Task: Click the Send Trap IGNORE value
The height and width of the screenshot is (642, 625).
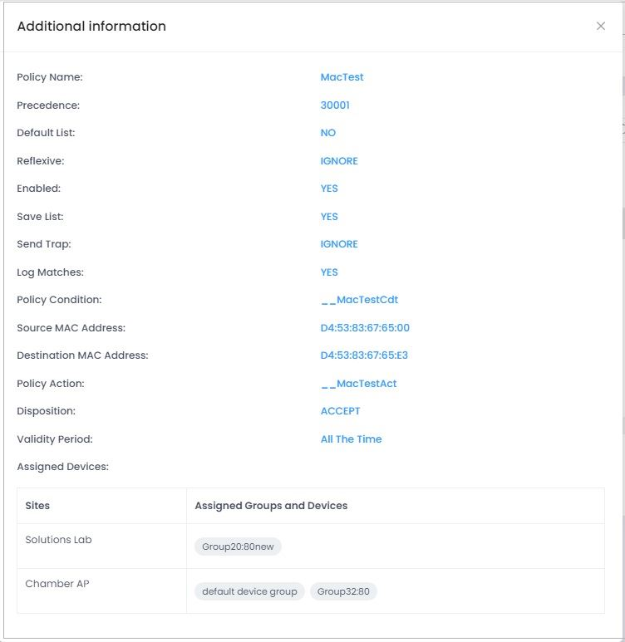Action: [x=339, y=244]
